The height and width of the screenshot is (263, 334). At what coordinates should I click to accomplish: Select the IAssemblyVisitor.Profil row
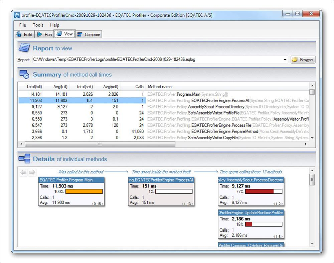point(164,119)
